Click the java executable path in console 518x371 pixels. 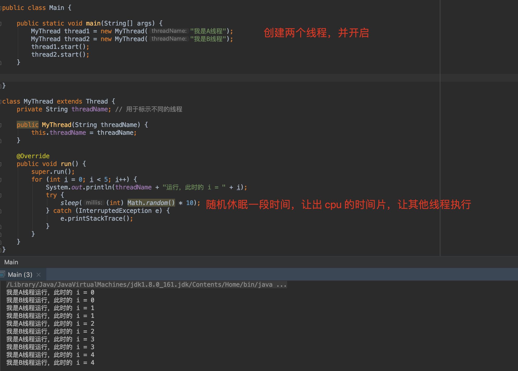[146, 285]
